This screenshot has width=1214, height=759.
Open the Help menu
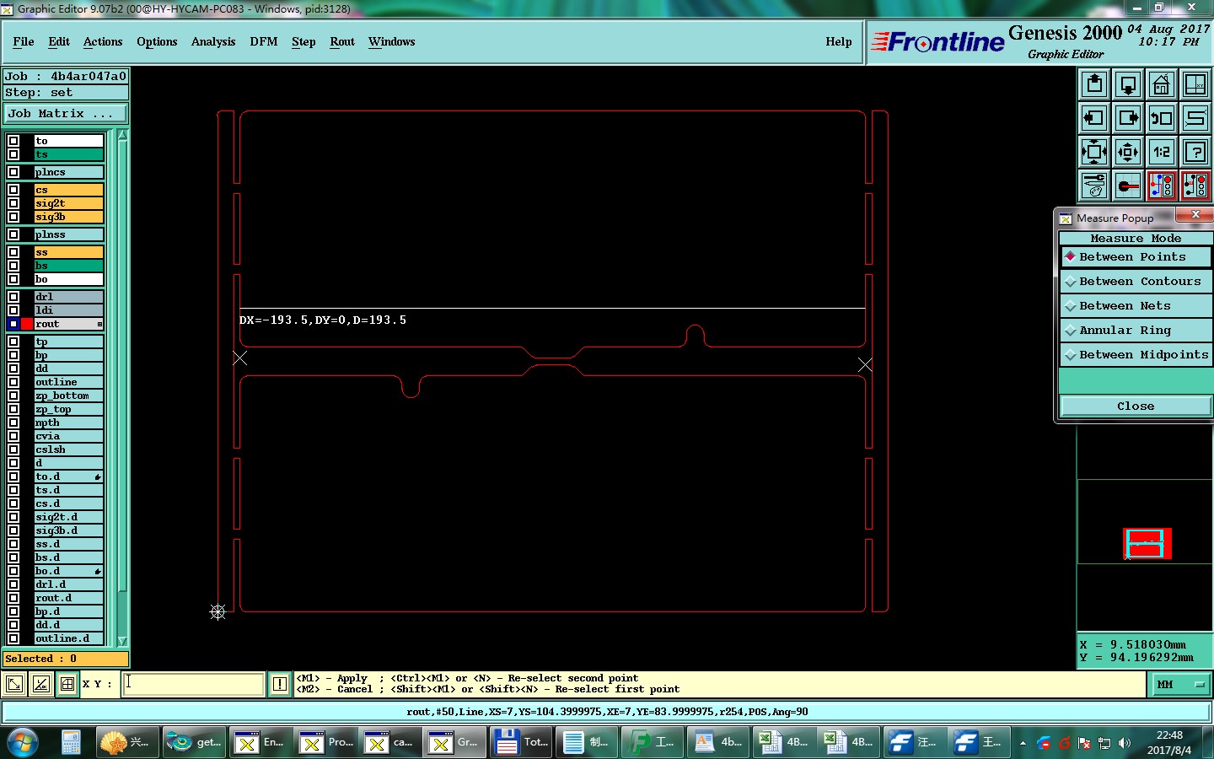[839, 41]
